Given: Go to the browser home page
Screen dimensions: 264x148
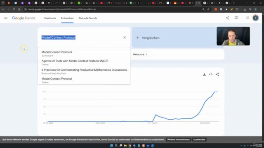Looking at the screenshot, I should tap(19, 9).
